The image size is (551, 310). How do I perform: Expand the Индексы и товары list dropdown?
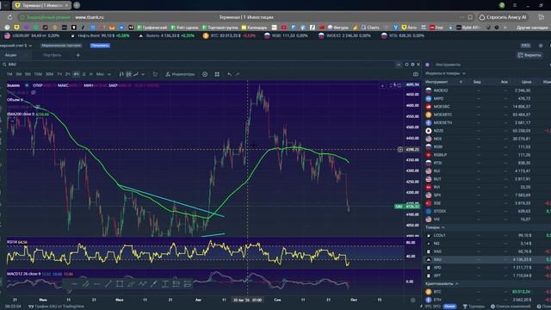tap(445, 73)
